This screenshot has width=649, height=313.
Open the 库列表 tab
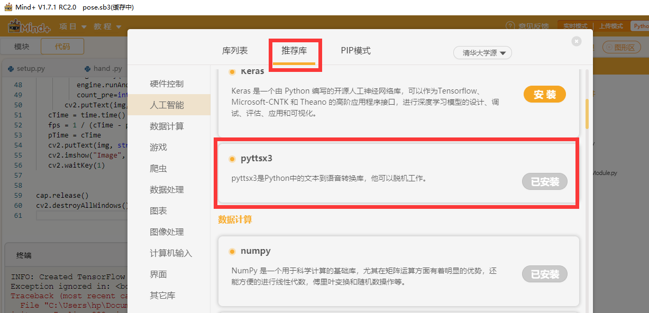pyautogui.click(x=235, y=51)
